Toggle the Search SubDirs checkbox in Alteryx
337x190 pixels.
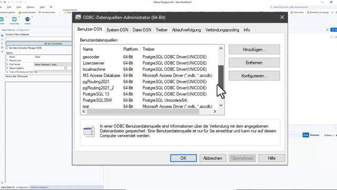click(65, 68)
